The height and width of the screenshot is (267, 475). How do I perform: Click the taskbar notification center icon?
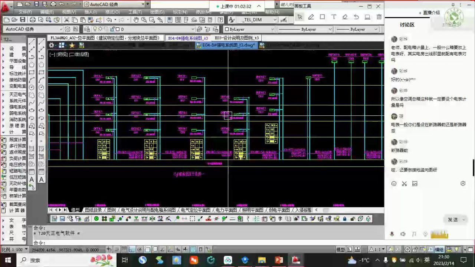[x=463, y=260]
